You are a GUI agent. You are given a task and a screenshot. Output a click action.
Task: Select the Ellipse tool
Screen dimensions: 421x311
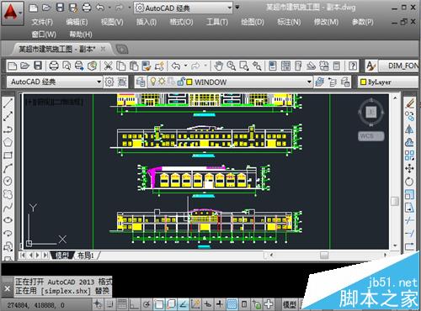point(8,220)
